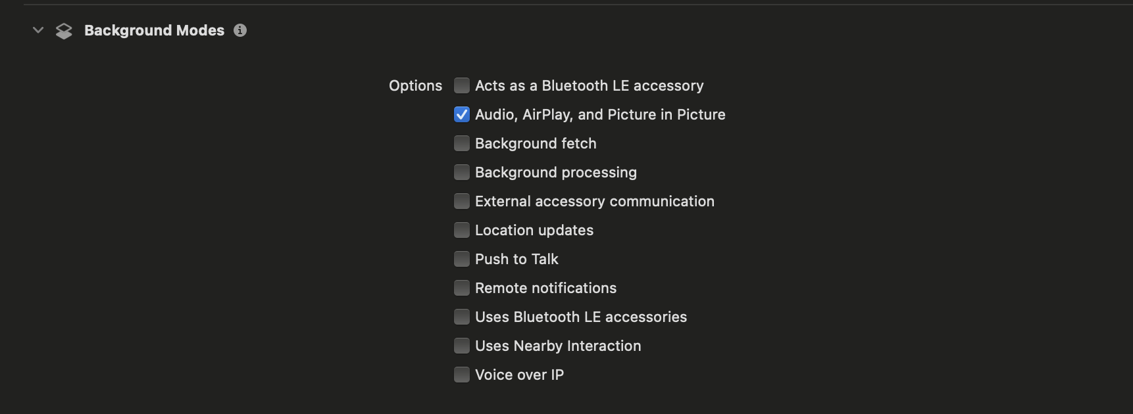Enable the Background fetch checkbox
The image size is (1133, 414).
(462, 143)
